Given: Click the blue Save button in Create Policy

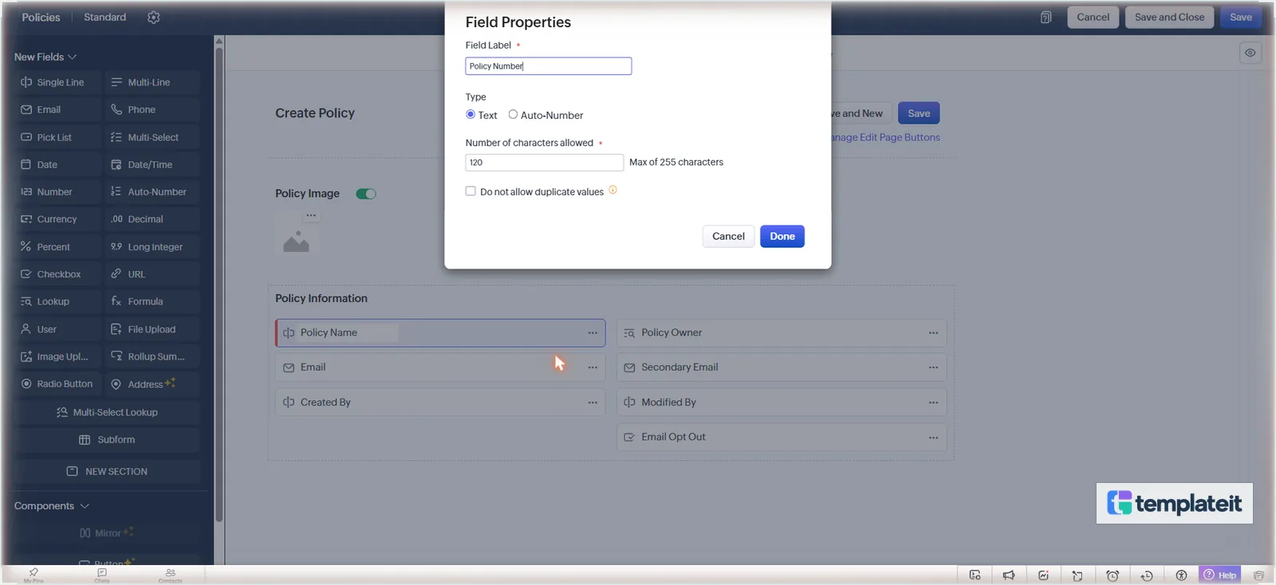Looking at the screenshot, I should point(919,113).
